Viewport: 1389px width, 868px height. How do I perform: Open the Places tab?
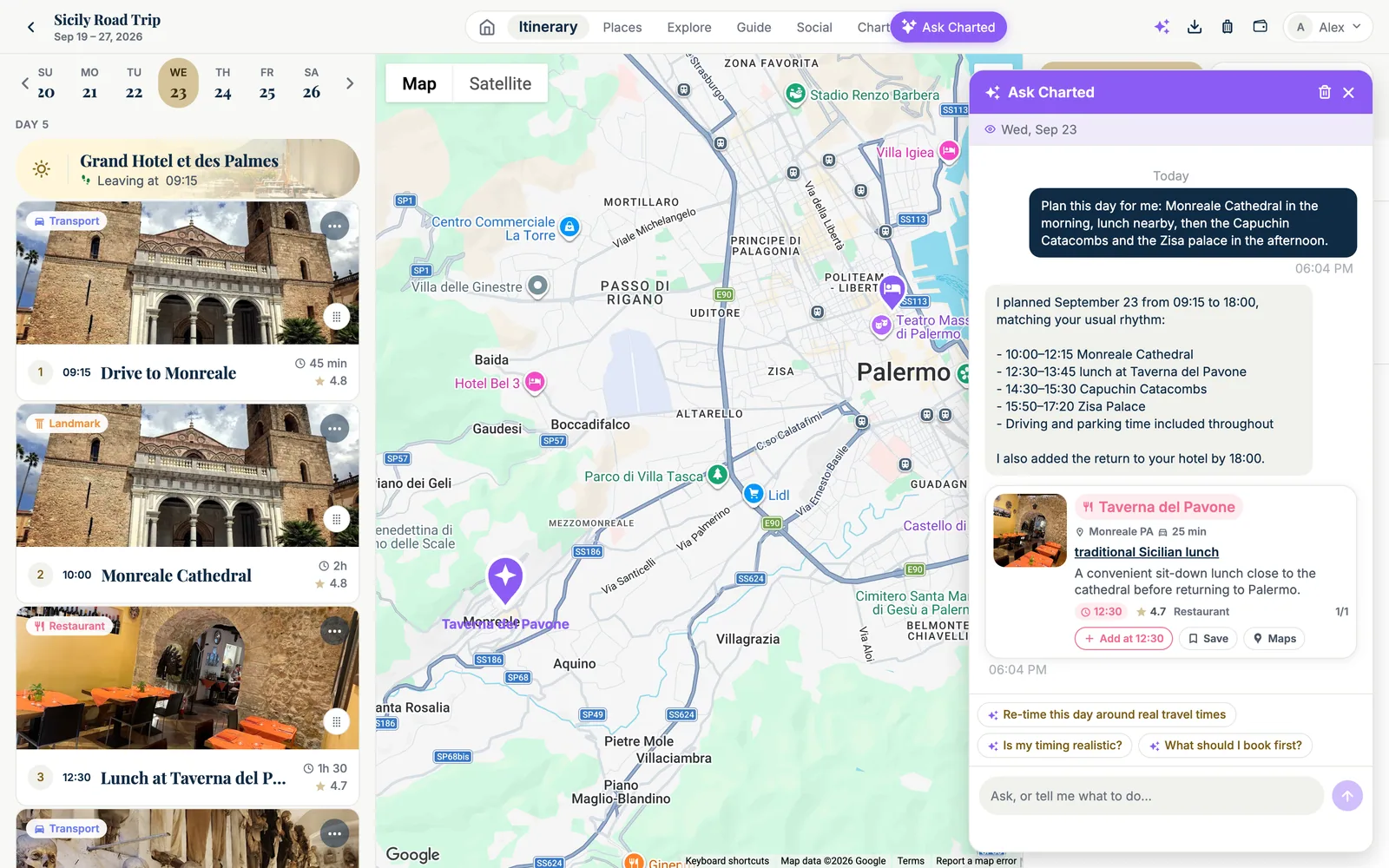click(622, 27)
